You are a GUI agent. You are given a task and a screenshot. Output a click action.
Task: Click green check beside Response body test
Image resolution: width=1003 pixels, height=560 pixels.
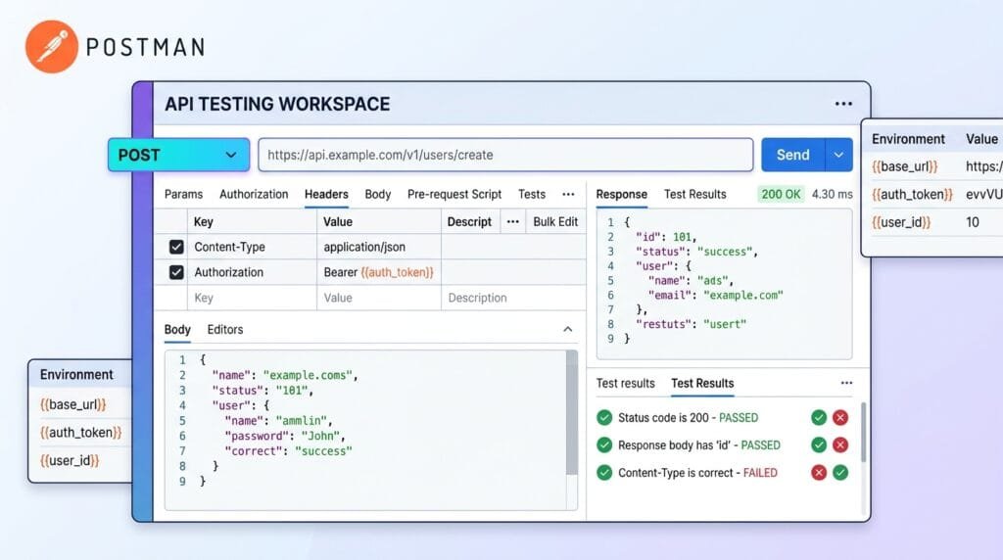[x=819, y=444]
